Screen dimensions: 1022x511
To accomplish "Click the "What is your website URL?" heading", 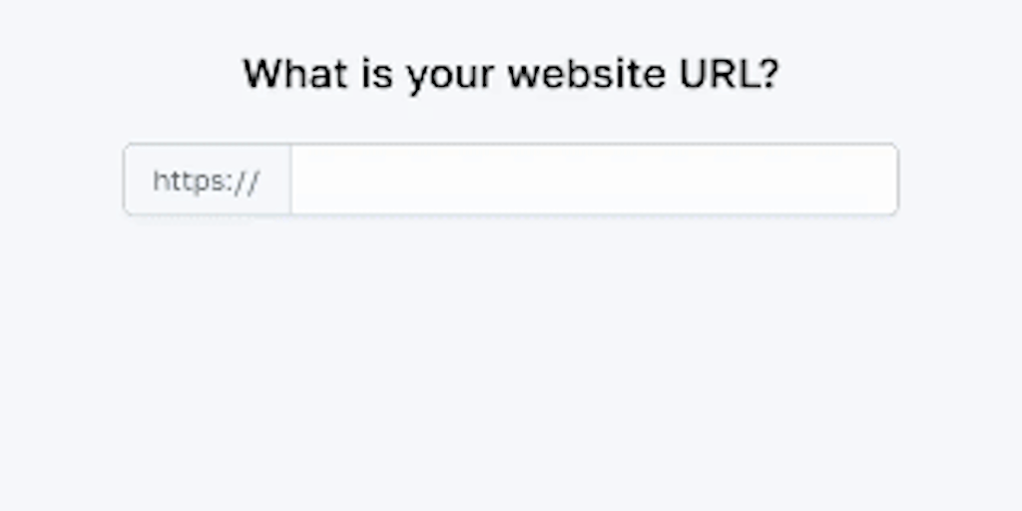I will [x=510, y=75].
